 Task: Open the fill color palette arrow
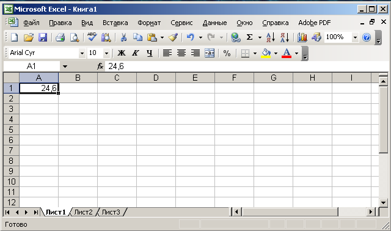pyautogui.click(x=276, y=53)
